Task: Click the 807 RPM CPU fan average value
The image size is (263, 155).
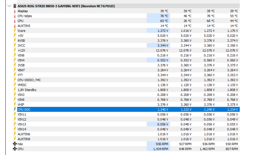Action: pyautogui.click(x=232, y=149)
